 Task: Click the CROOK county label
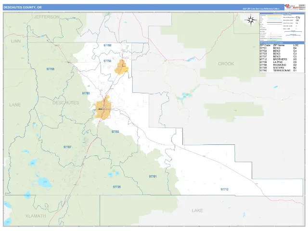226,64
